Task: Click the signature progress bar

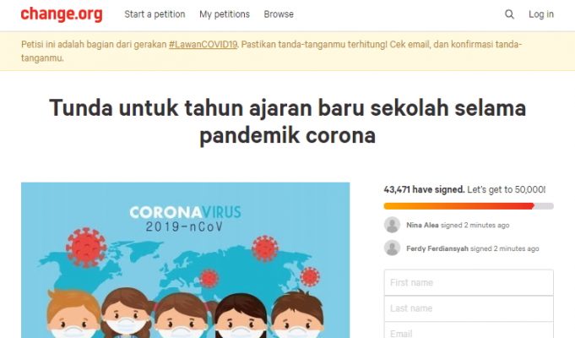Action: (469, 206)
